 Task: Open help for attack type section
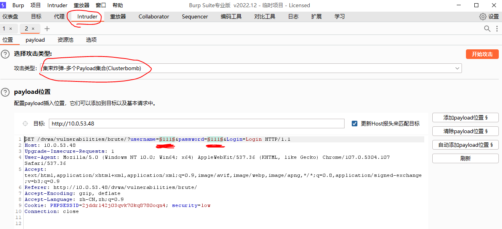coord(5,54)
